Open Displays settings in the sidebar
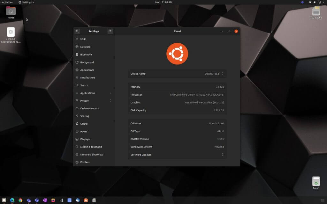 click(86, 139)
